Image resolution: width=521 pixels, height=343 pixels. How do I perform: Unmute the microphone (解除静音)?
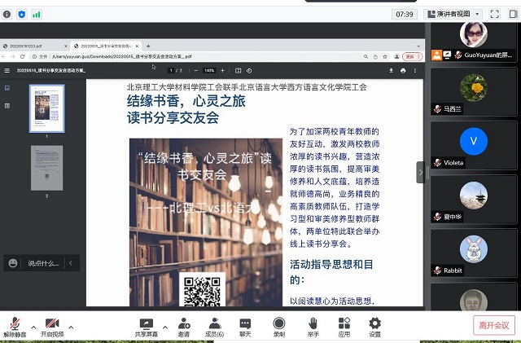point(15,326)
